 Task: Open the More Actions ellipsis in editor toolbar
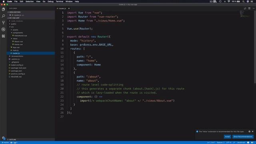point(253,8)
